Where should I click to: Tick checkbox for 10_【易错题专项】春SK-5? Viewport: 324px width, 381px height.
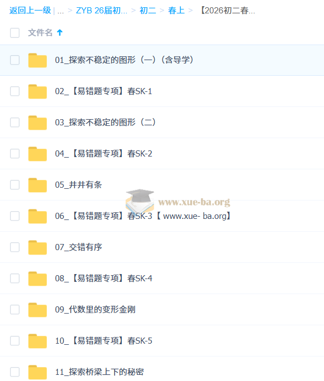(x=15, y=341)
